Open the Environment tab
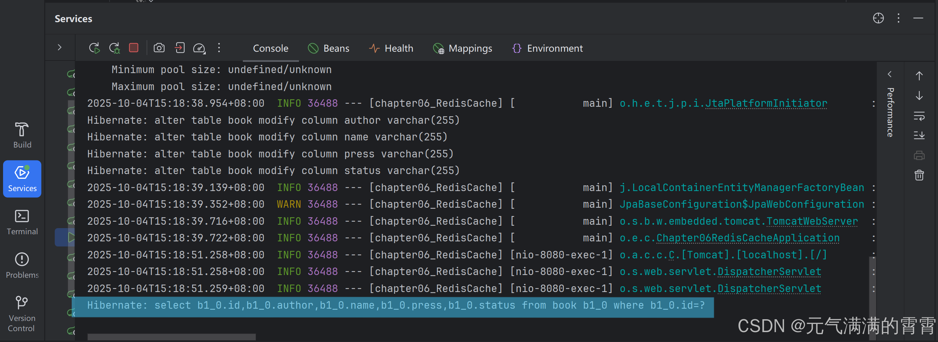Viewport: 938px width, 342px height. point(547,48)
